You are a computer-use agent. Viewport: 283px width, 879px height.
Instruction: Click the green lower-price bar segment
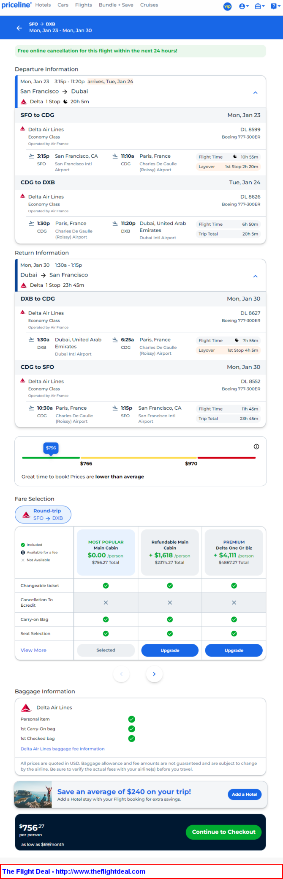click(x=51, y=457)
